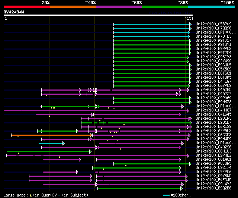The height and width of the screenshot is (198, 238).
Task: Select the UniRef100_B4E3J5 label
Action: coord(213,180)
